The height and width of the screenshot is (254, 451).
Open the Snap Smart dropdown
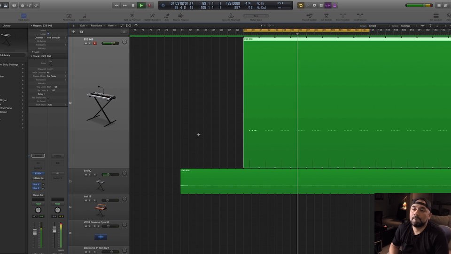379,25
